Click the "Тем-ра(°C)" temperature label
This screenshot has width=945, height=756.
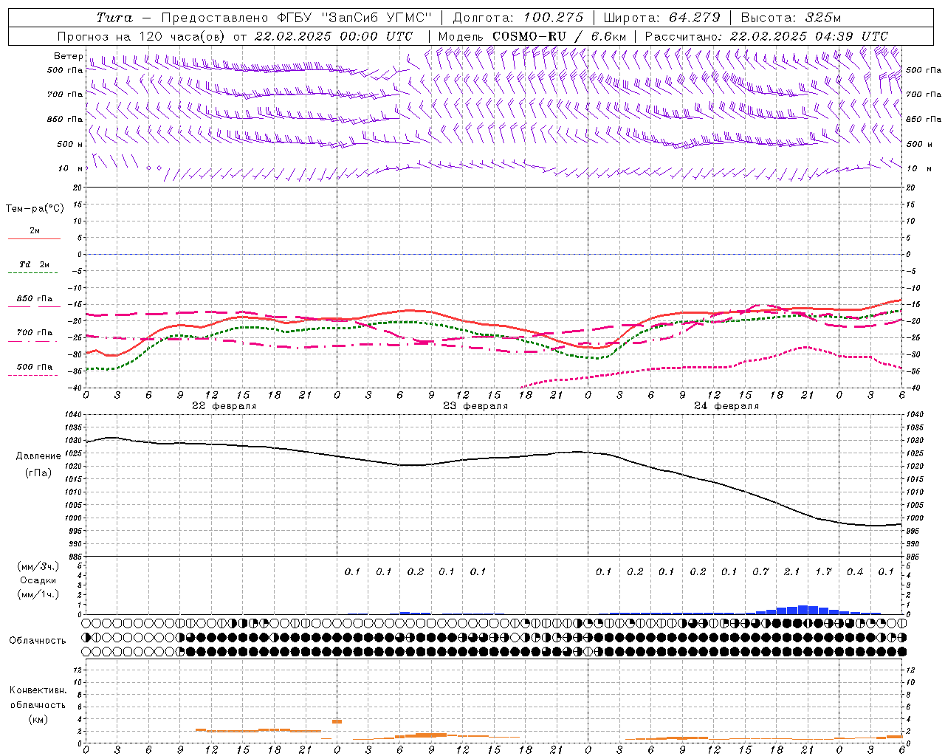[35, 209]
